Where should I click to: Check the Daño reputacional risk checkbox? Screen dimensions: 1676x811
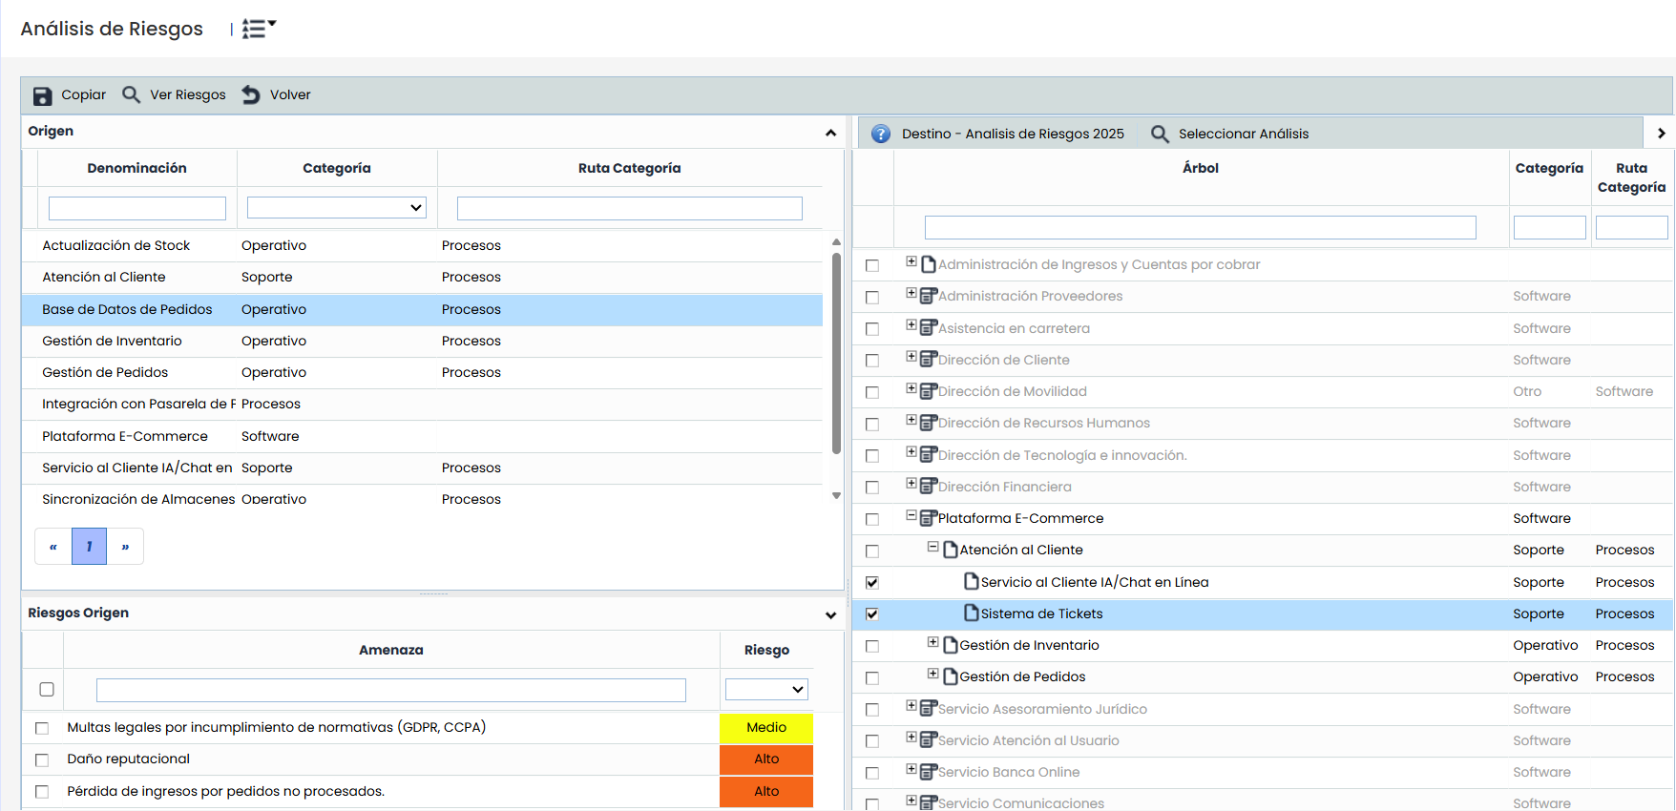(x=42, y=760)
